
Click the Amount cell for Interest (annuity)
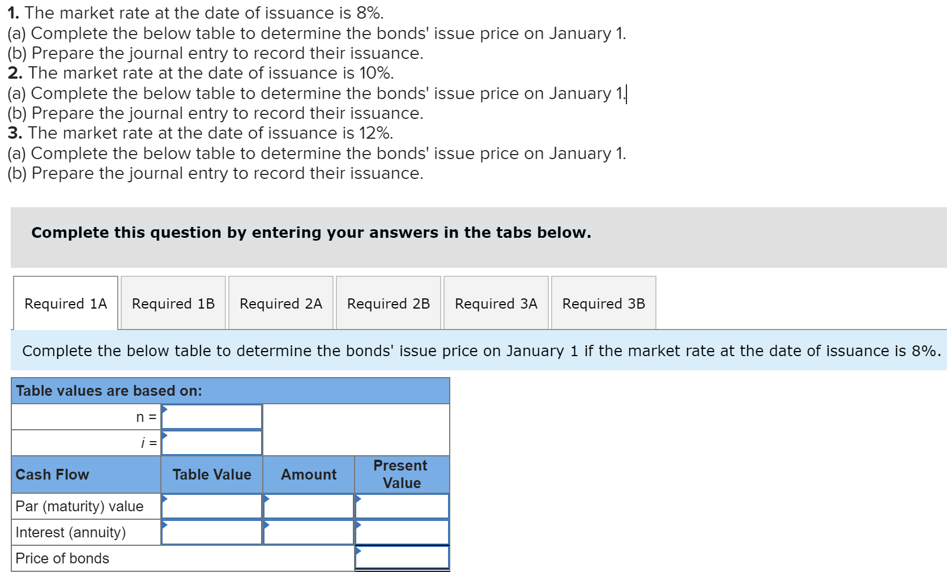click(309, 532)
